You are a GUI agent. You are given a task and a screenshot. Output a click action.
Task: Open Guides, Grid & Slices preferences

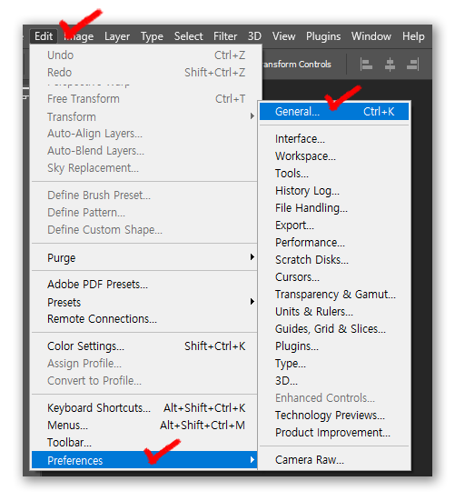click(334, 328)
